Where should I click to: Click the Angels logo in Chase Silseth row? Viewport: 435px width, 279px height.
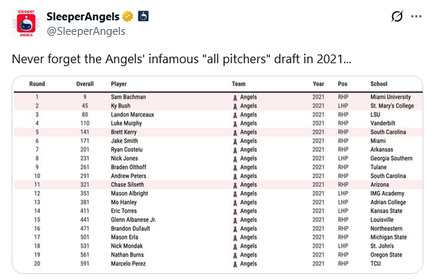235,185
